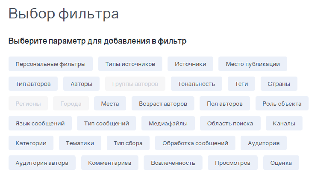The height and width of the screenshot is (178, 314).
Task: Select the Роль объекта filter
Action: point(282,104)
